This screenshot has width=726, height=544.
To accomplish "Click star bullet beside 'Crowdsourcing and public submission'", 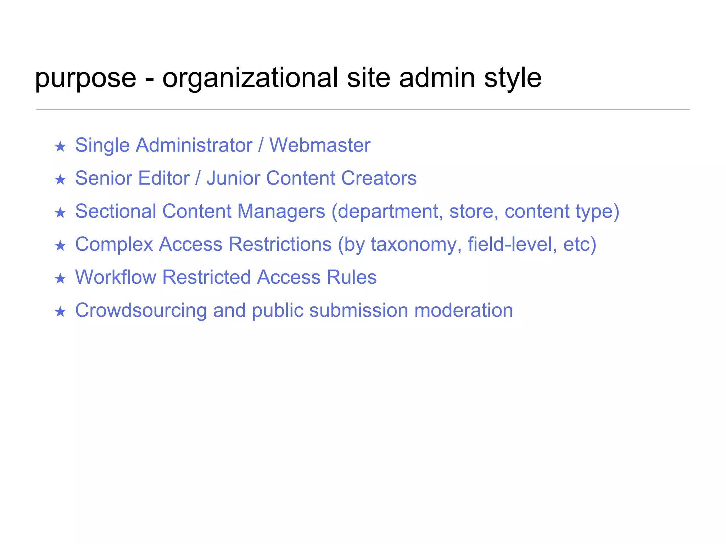I will 60,312.
